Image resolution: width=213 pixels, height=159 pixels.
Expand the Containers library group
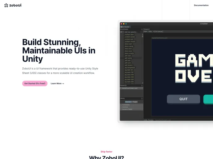pyautogui.click(x=126, y=105)
